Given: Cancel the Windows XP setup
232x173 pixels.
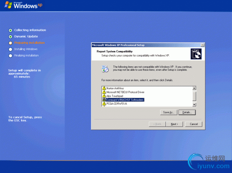Looking at the screenshot, I should [194, 124].
